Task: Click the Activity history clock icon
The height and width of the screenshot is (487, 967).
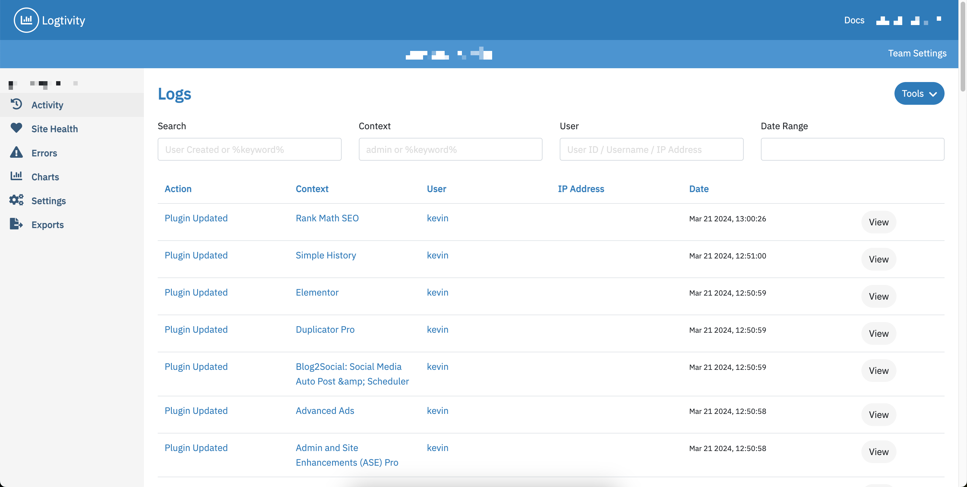Action: (x=16, y=104)
